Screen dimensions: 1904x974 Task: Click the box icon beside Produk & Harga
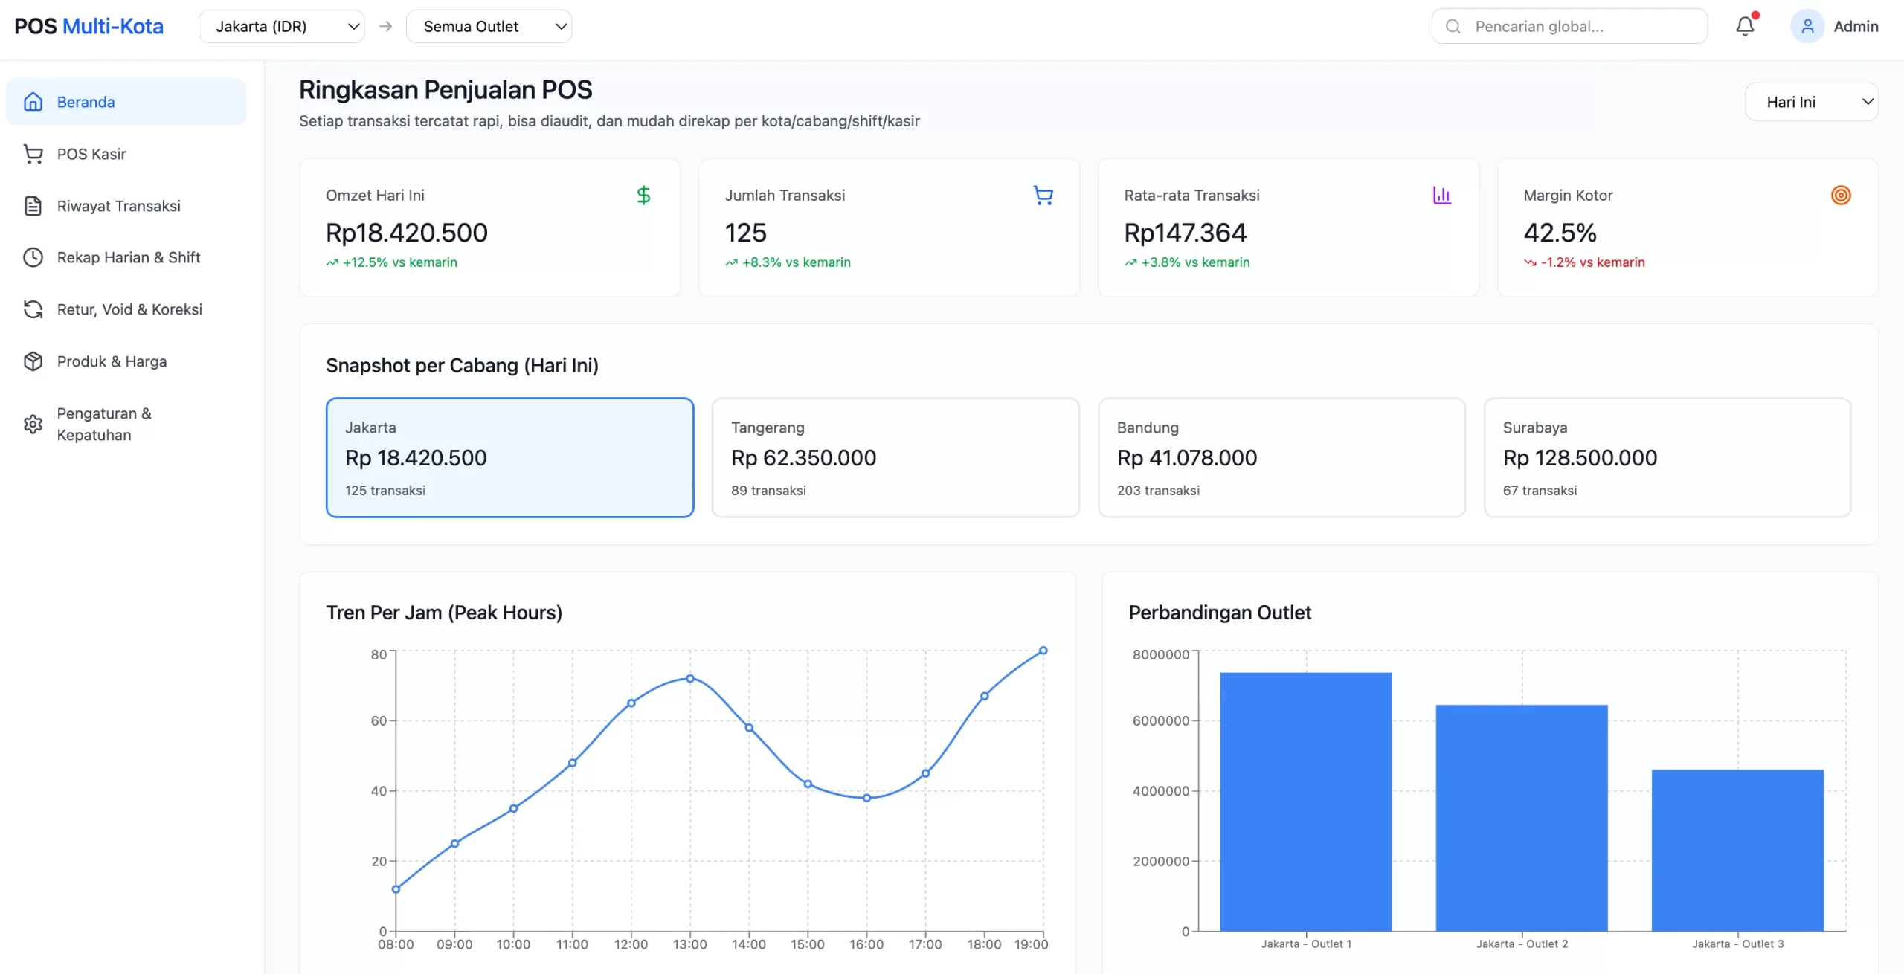pos(33,361)
